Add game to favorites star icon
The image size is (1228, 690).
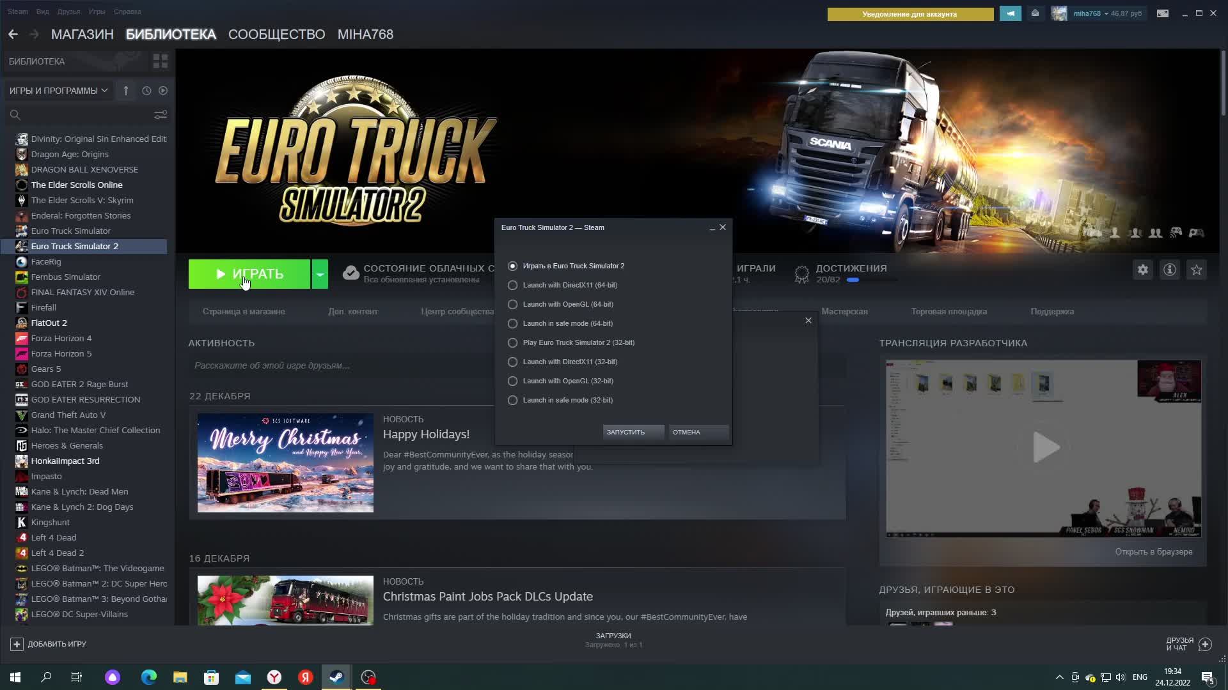pos(1197,270)
